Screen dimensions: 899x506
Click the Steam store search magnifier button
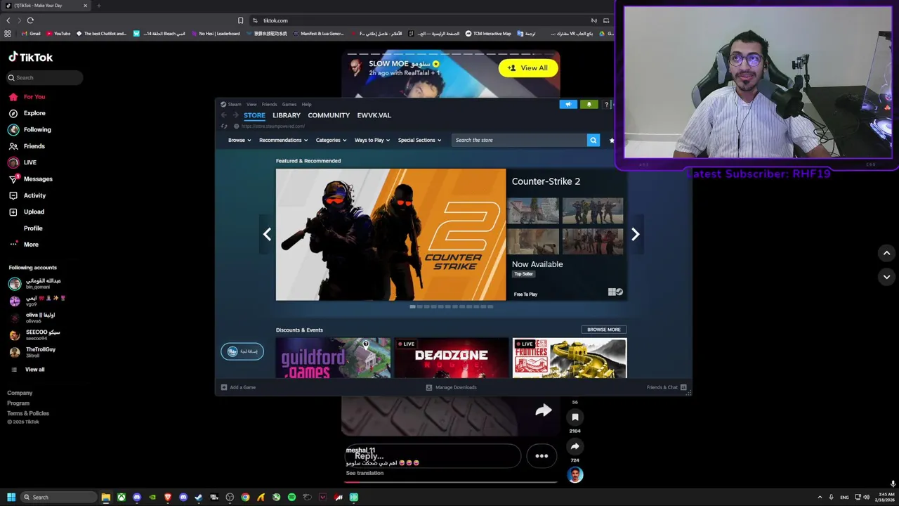click(x=593, y=140)
